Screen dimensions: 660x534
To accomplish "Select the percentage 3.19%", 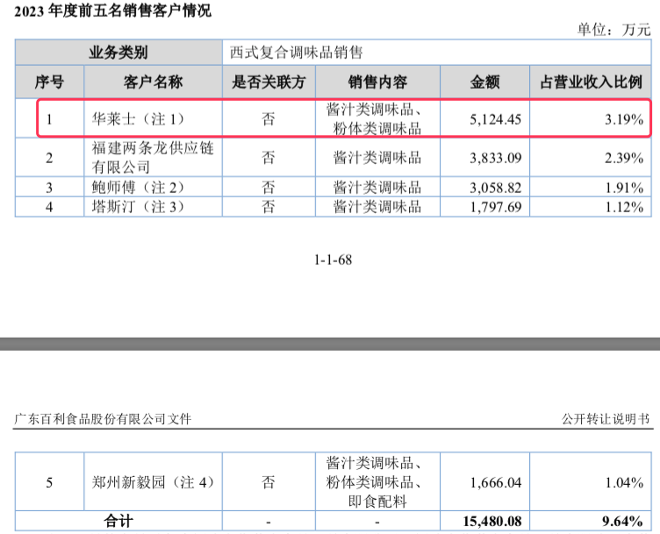I will [624, 119].
